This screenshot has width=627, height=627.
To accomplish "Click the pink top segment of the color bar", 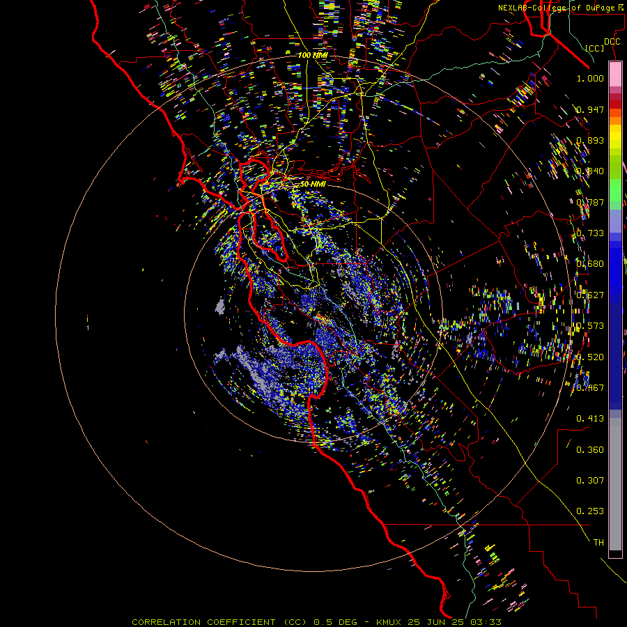I will tap(615, 74).
